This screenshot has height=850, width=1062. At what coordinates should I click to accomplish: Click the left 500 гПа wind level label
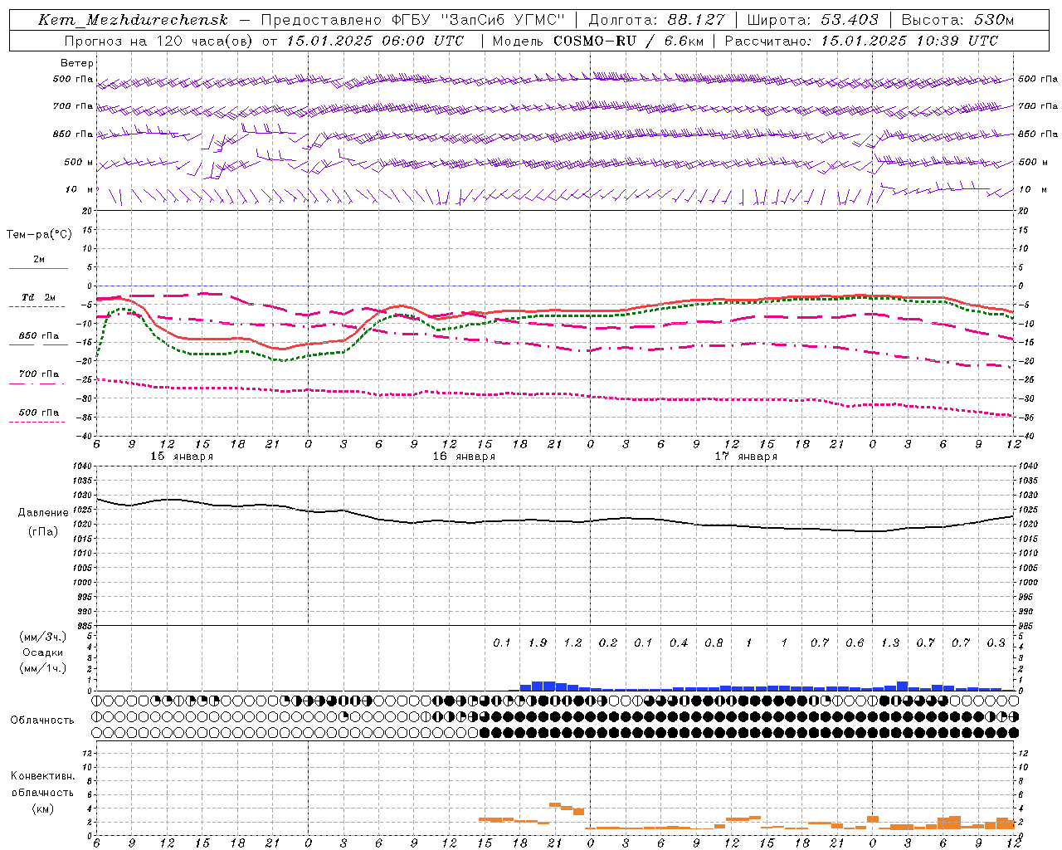click(73, 80)
